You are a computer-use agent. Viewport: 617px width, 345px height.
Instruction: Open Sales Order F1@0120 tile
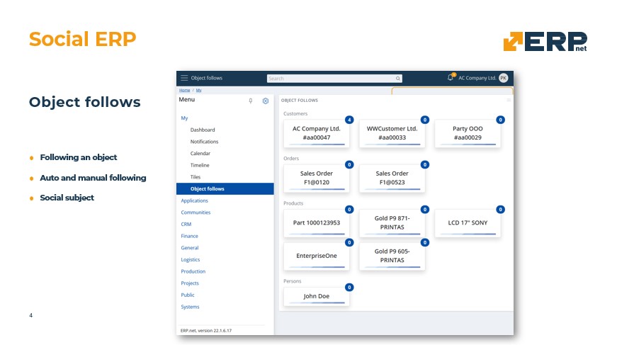click(x=317, y=178)
